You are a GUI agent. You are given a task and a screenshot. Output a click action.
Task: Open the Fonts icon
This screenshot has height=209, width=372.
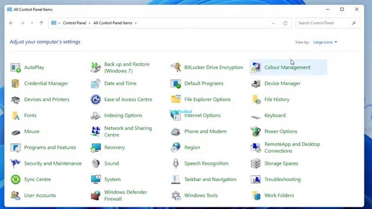click(x=16, y=116)
